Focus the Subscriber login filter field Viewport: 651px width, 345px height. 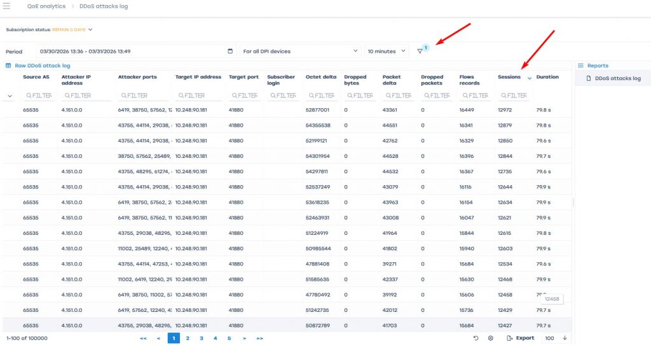[283, 95]
